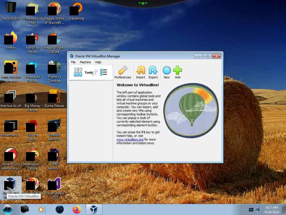Select the Endermanc... desktop icon
The width and height of the screenshot is (286, 215).
click(11, 128)
